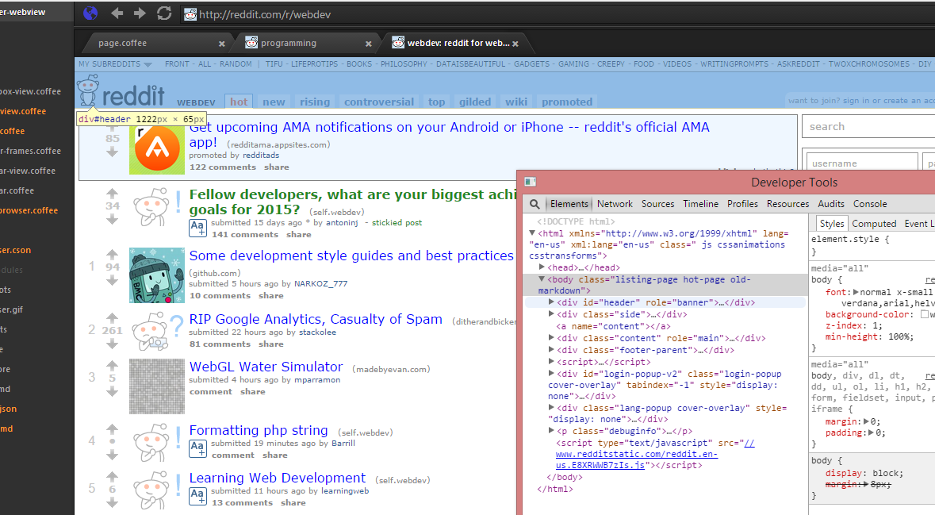Open the Console tab in Developer Tools
Image resolution: width=935 pixels, height=515 pixels.
pyautogui.click(x=870, y=204)
